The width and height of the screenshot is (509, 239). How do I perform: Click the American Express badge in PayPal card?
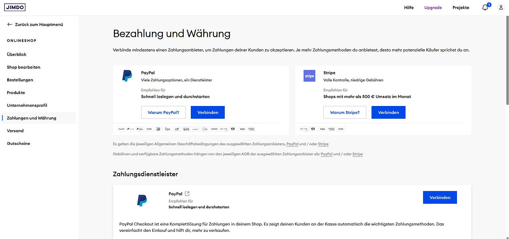(x=251, y=129)
